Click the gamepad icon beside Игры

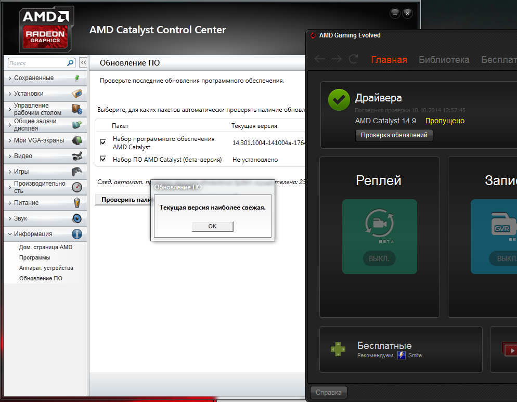[x=77, y=172]
